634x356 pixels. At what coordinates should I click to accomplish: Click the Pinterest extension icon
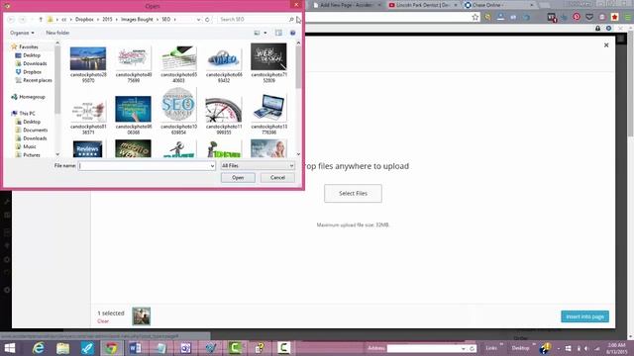(x=577, y=17)
